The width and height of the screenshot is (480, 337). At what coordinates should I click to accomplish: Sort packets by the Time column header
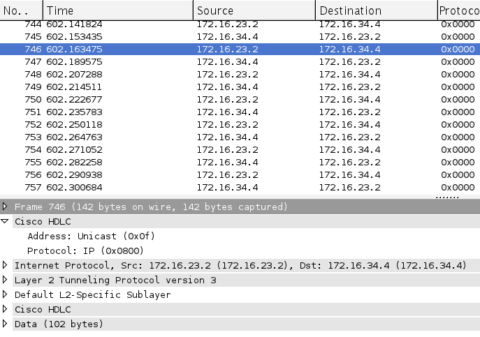[117, 10]
